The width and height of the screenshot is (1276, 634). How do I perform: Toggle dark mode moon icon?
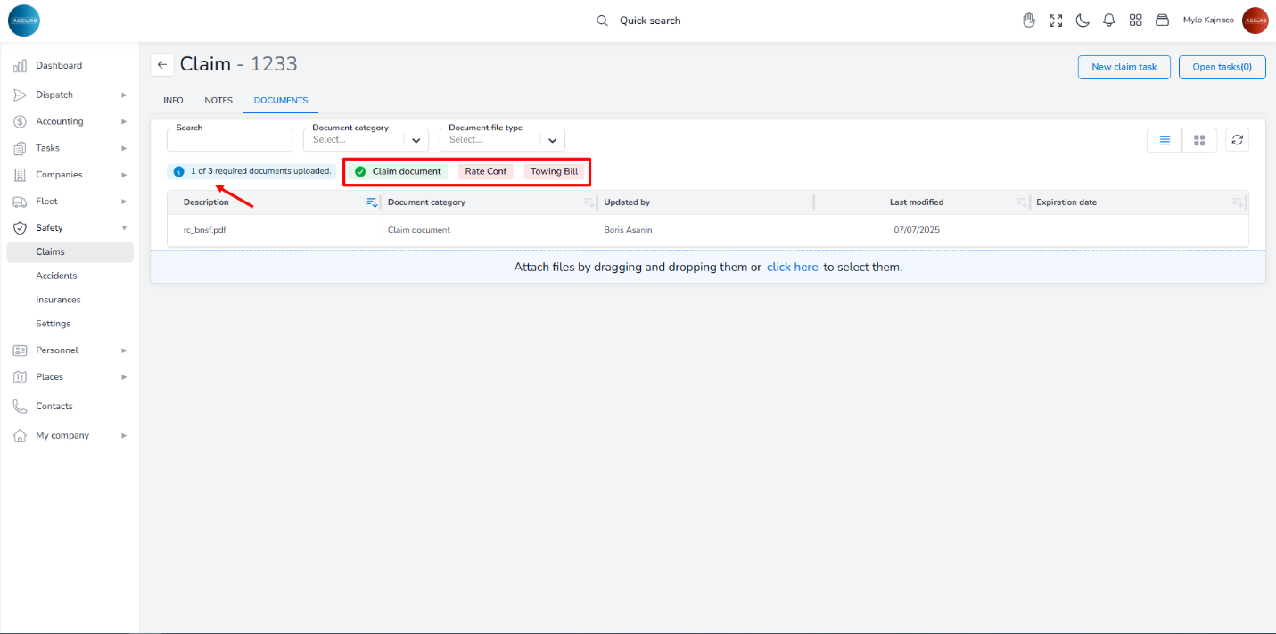click(x=1083, y=21)
